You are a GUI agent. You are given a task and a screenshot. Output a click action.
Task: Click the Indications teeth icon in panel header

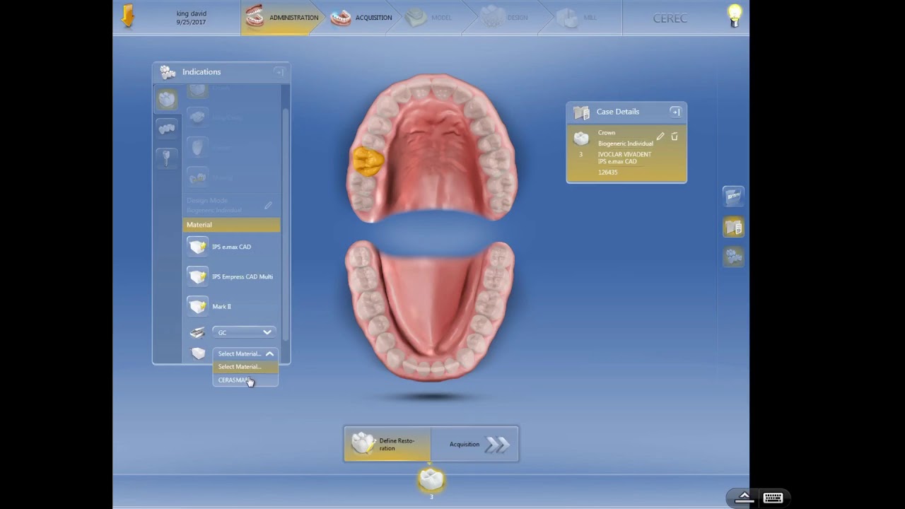click(x=168, y=71)
